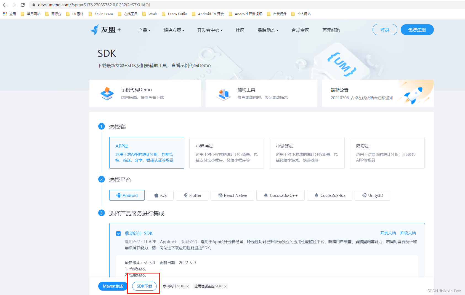Open the Android 开发视频 bookmark folder

(246, 14)
